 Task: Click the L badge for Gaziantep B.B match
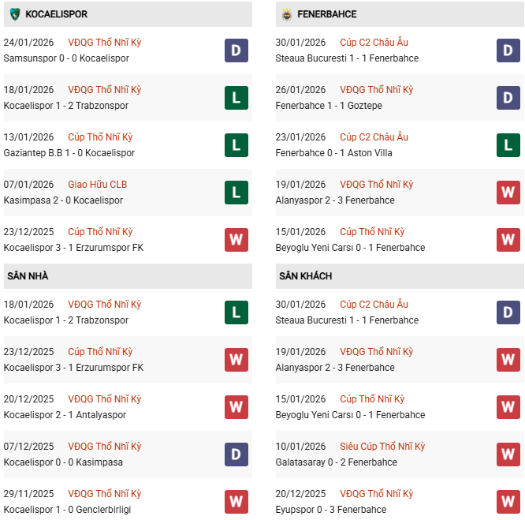tap(236, 145)
